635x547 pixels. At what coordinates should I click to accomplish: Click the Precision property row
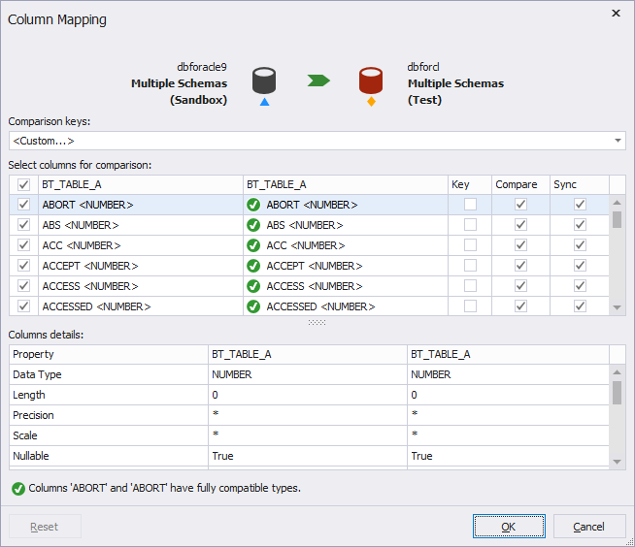[x=309, y=415]
